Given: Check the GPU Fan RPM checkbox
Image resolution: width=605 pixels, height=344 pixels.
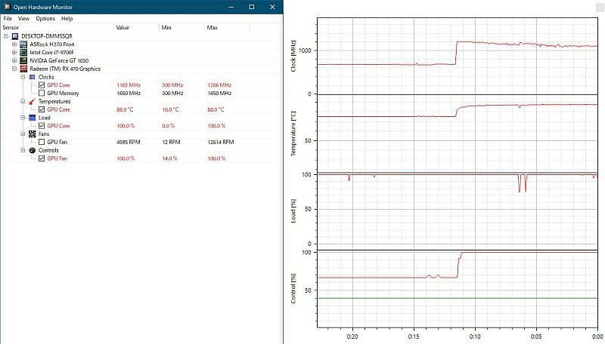Looking at the screenshot, I should click(x=42, y=142).
